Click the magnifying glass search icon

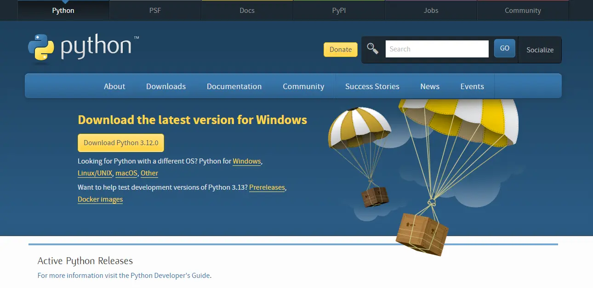(373, 48)
